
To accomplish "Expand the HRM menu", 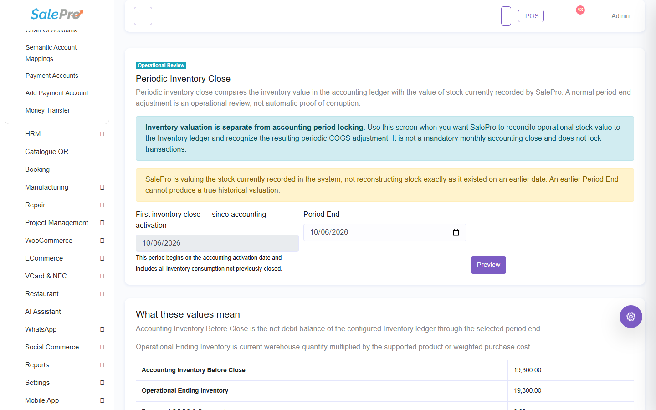I will pos(65,134).
